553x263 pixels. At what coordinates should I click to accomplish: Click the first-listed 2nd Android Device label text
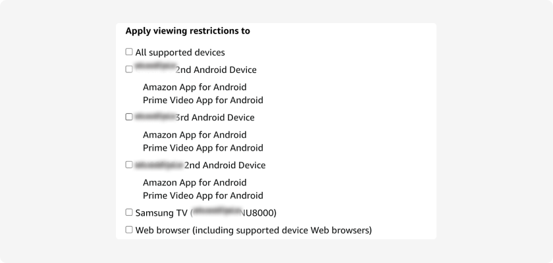click(x=216, y=70)
